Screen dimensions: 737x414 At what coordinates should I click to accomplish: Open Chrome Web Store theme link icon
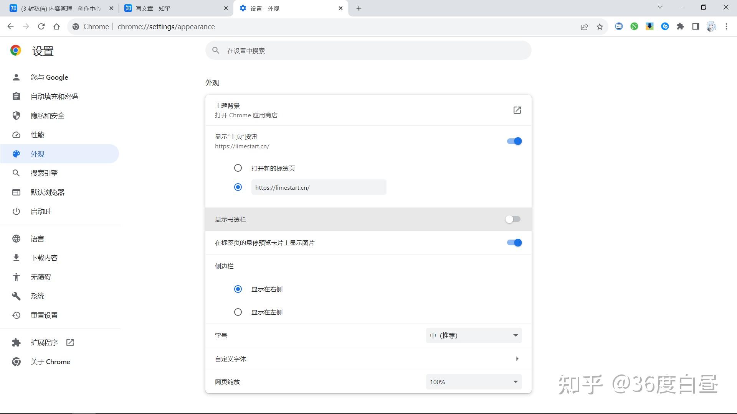point(517,110)
